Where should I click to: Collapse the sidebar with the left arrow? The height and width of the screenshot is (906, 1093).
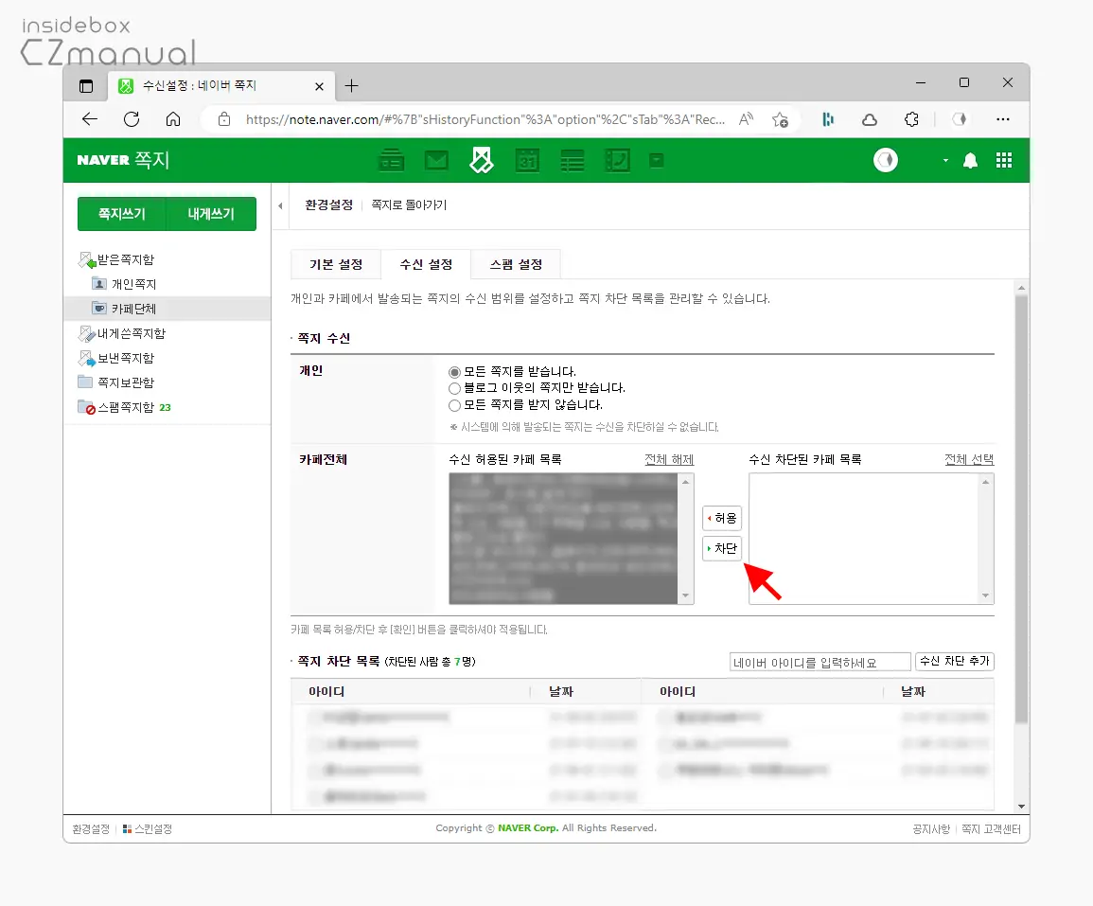coord(280,204)
